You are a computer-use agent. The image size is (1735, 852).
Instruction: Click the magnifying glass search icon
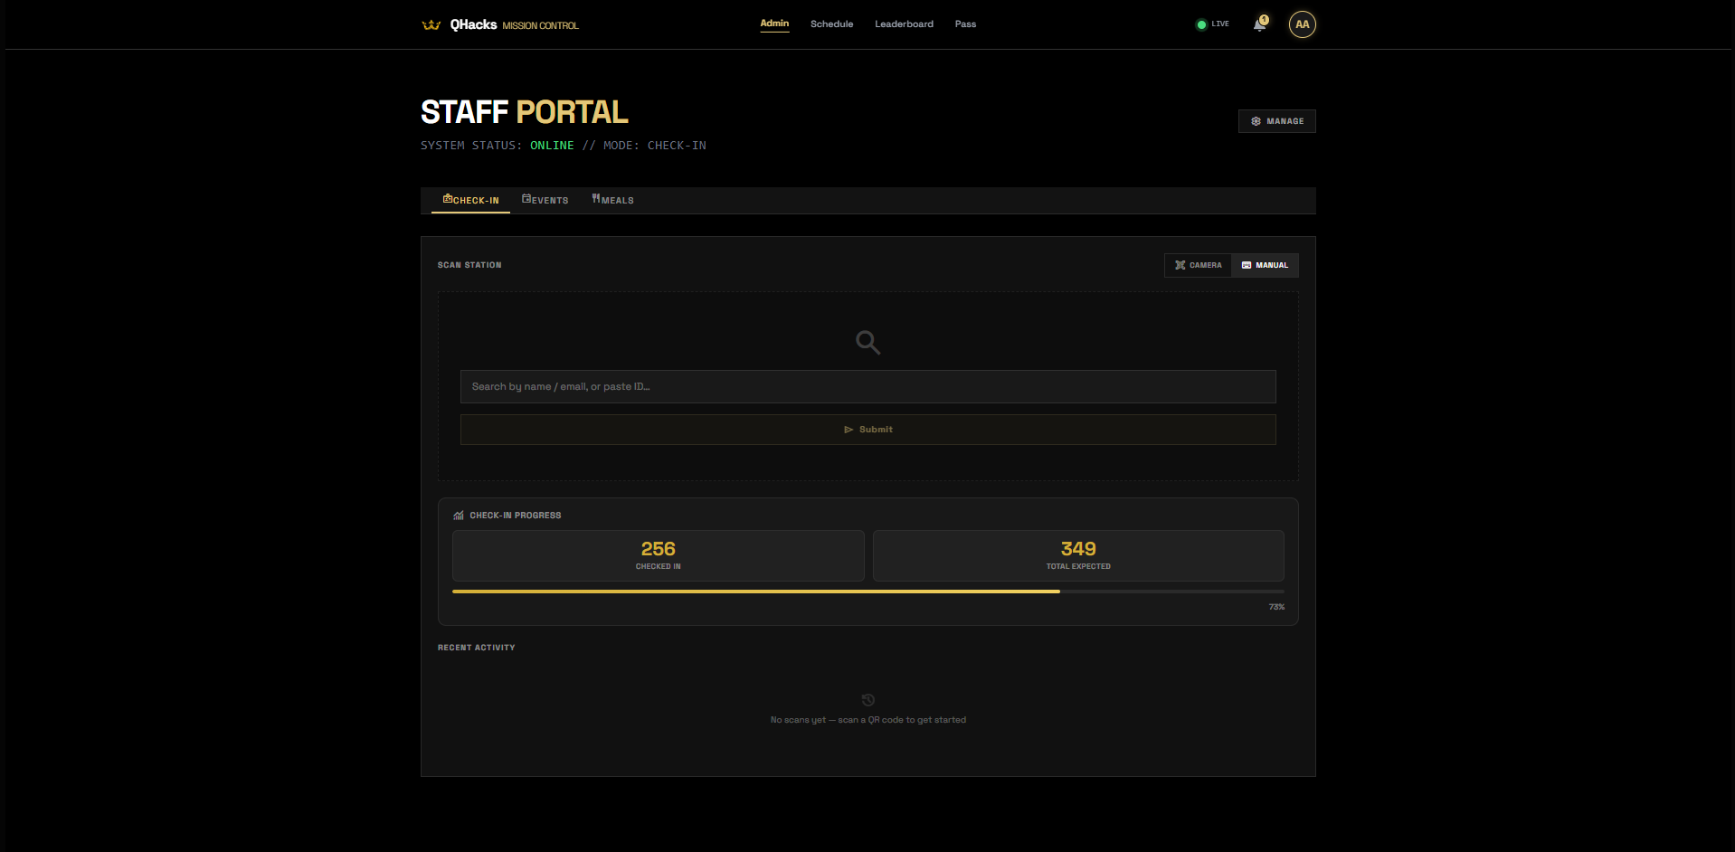click(x=867, y=343)
